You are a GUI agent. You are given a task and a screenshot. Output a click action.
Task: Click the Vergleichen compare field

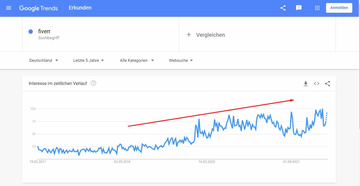pos(210,35)
